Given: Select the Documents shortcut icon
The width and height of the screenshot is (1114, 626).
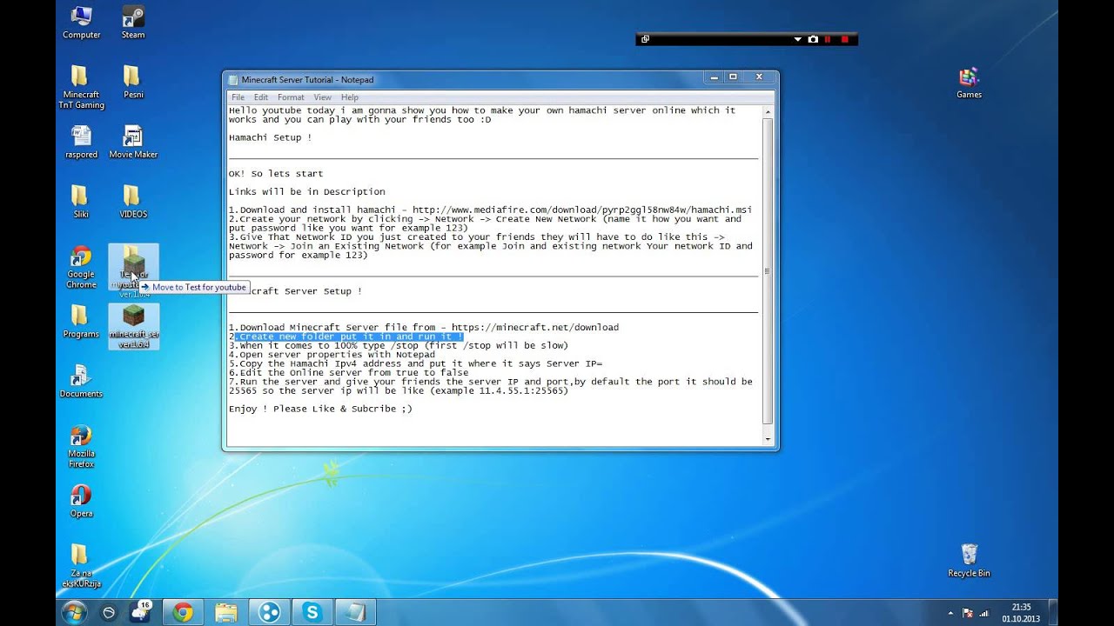Looking at the screenshot, I should pyautogui.click(x=81, y=381).
